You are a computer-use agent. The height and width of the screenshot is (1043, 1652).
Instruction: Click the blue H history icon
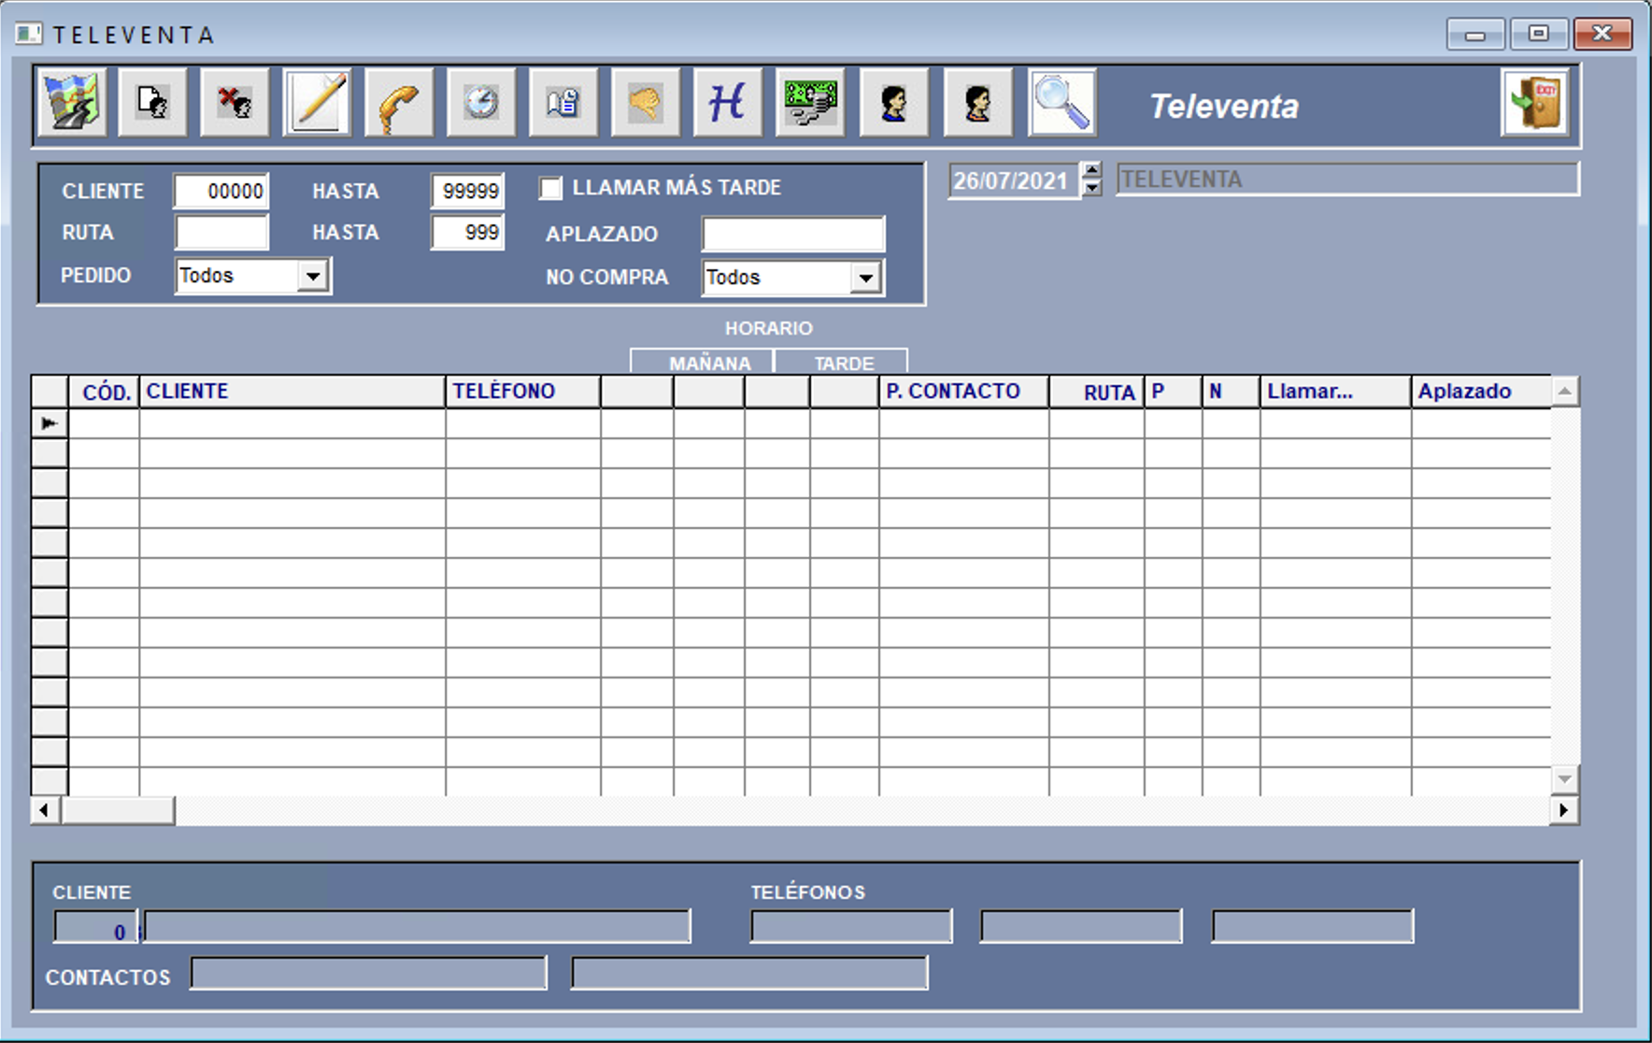point(728,103)
